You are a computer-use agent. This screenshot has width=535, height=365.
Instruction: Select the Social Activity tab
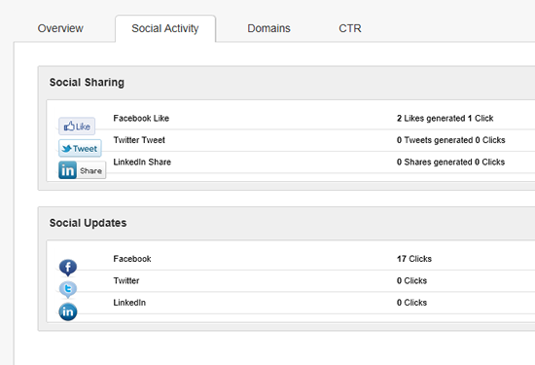pos(165,28)
